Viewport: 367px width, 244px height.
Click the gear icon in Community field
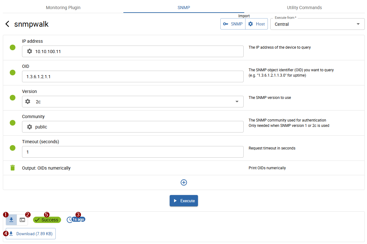tap(30, 127)
